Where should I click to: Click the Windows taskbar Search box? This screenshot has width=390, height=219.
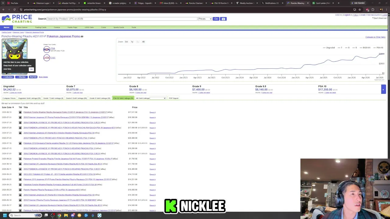(x=25, y=215)
